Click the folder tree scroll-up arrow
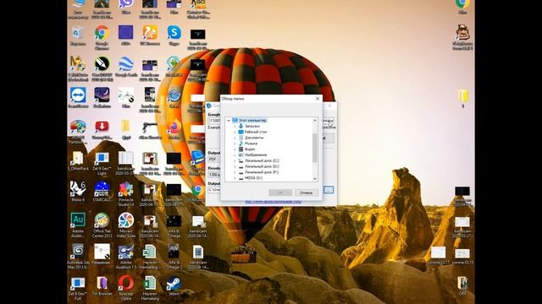 coord(314,120)
